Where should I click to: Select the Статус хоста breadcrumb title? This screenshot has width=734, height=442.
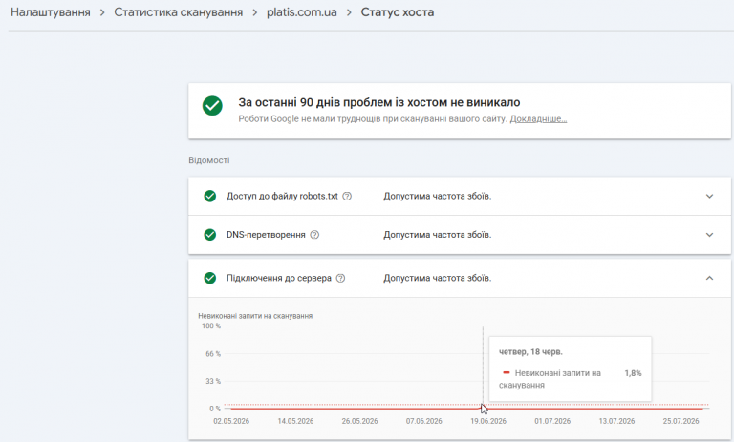click(398, 12)
